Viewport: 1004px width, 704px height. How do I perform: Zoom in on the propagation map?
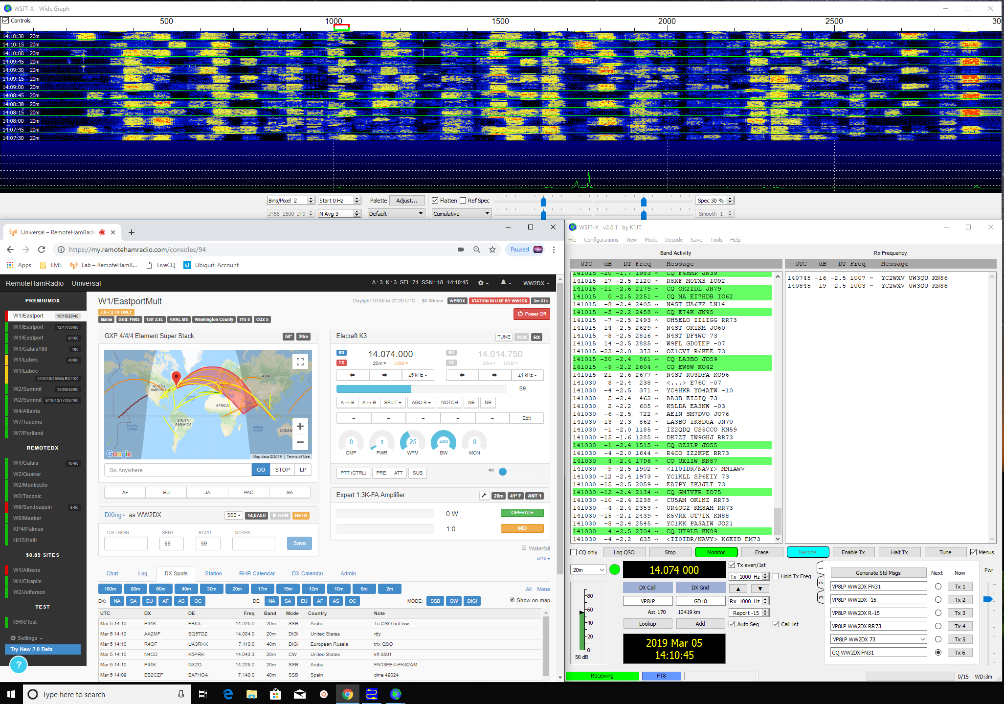300,427
